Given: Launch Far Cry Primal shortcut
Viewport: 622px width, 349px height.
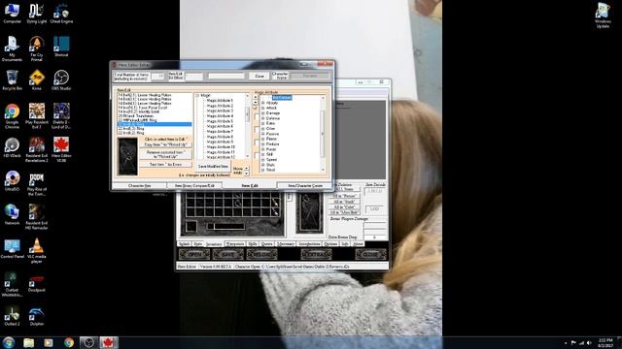Looking at the screenshot, I should pyautogui.click(x=37, y=49).
